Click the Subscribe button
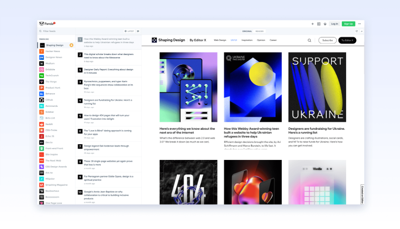Screen dimensions: 400x229 pyautogui.click(x=328, y=40)
